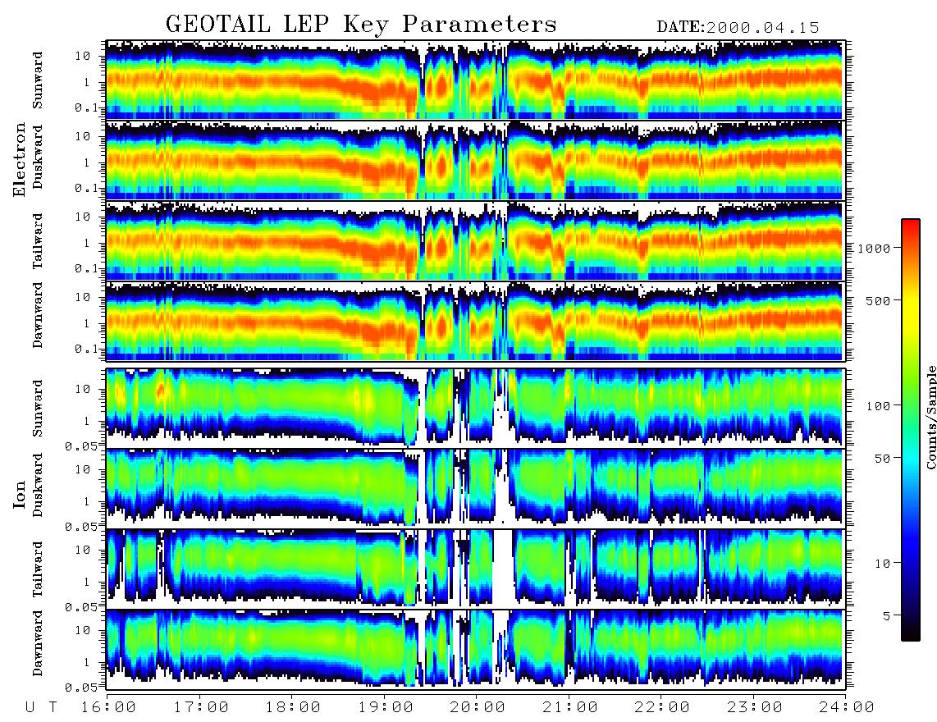
Task: Click the 10 tick of Ion Duskward
Action: 83,469
